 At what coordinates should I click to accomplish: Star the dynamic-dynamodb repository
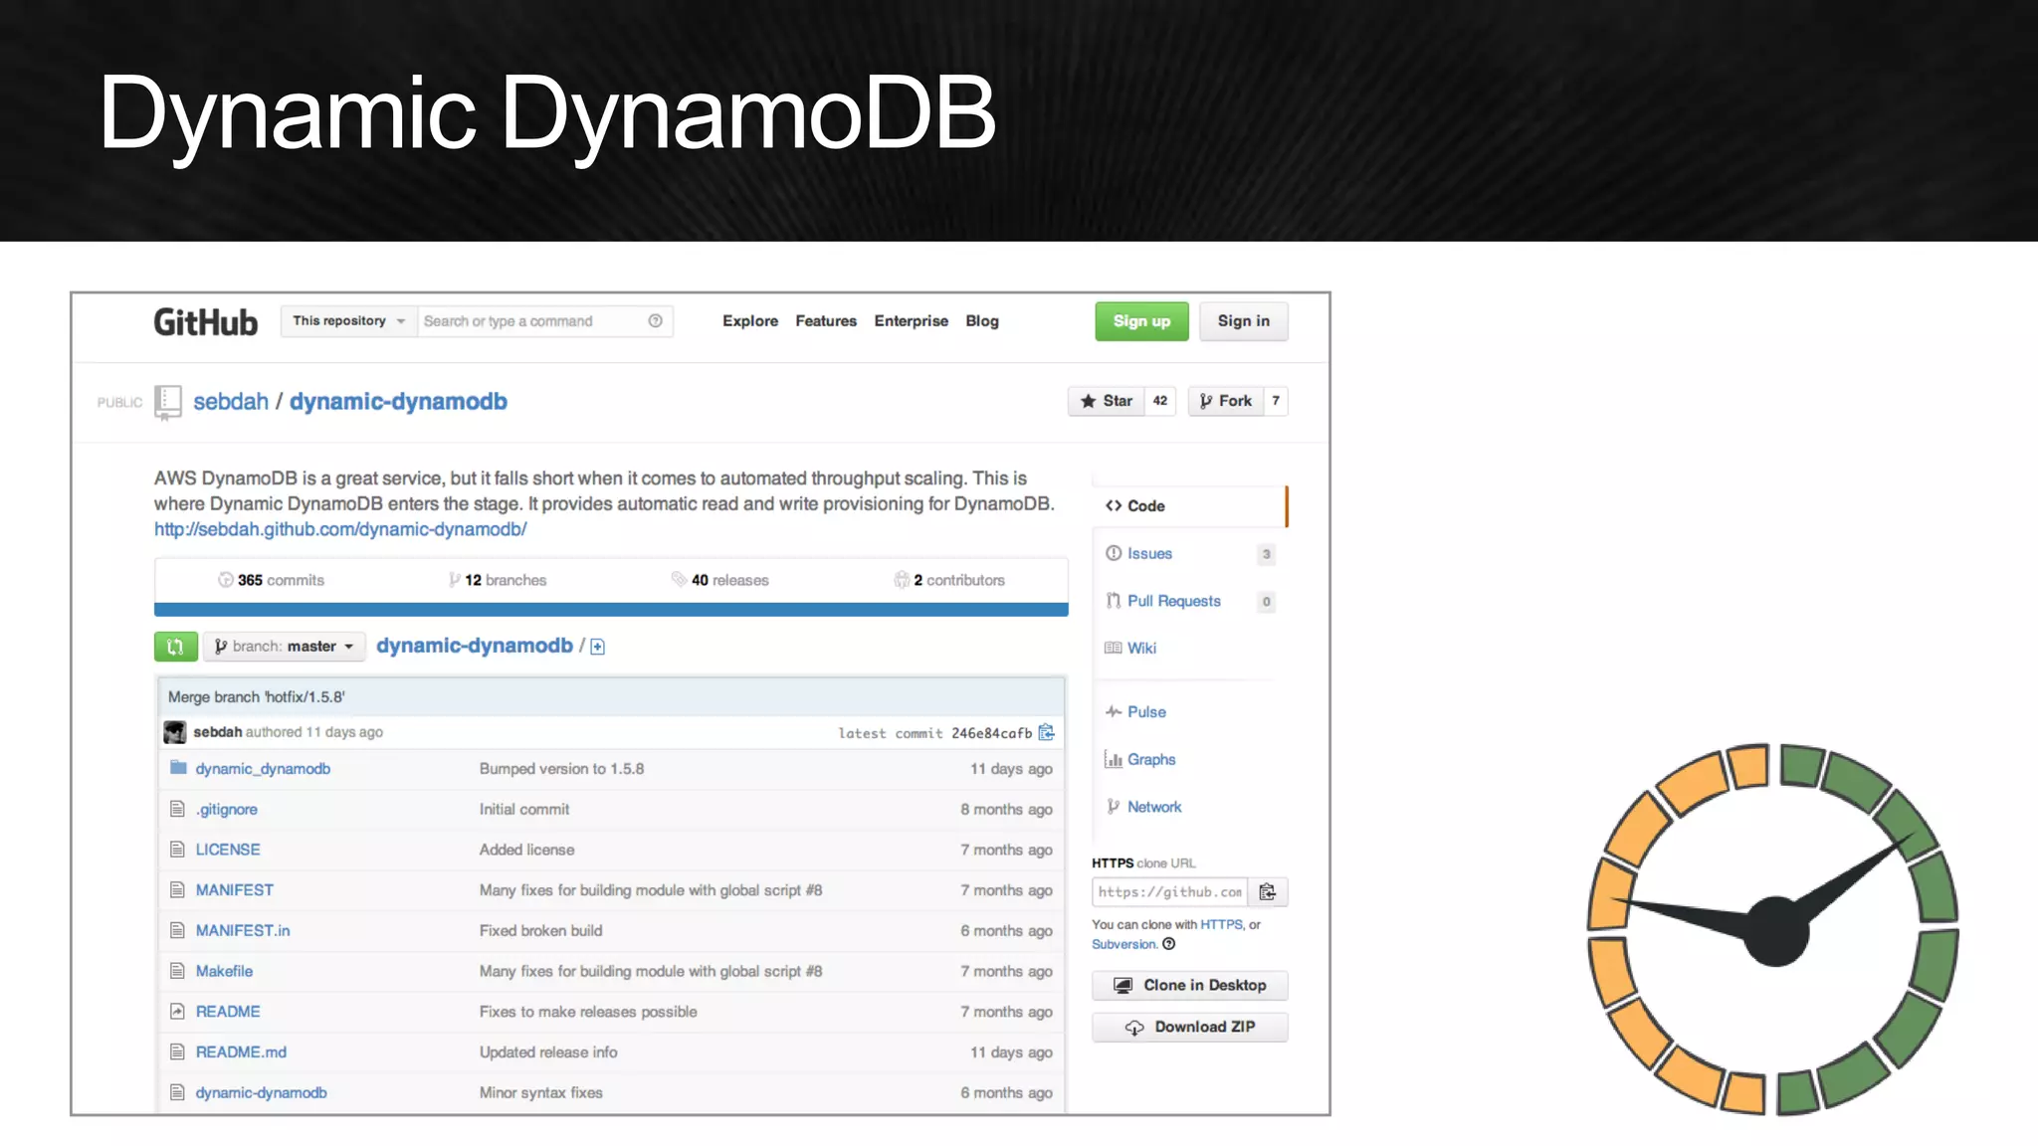click(x=1107, y=401)
